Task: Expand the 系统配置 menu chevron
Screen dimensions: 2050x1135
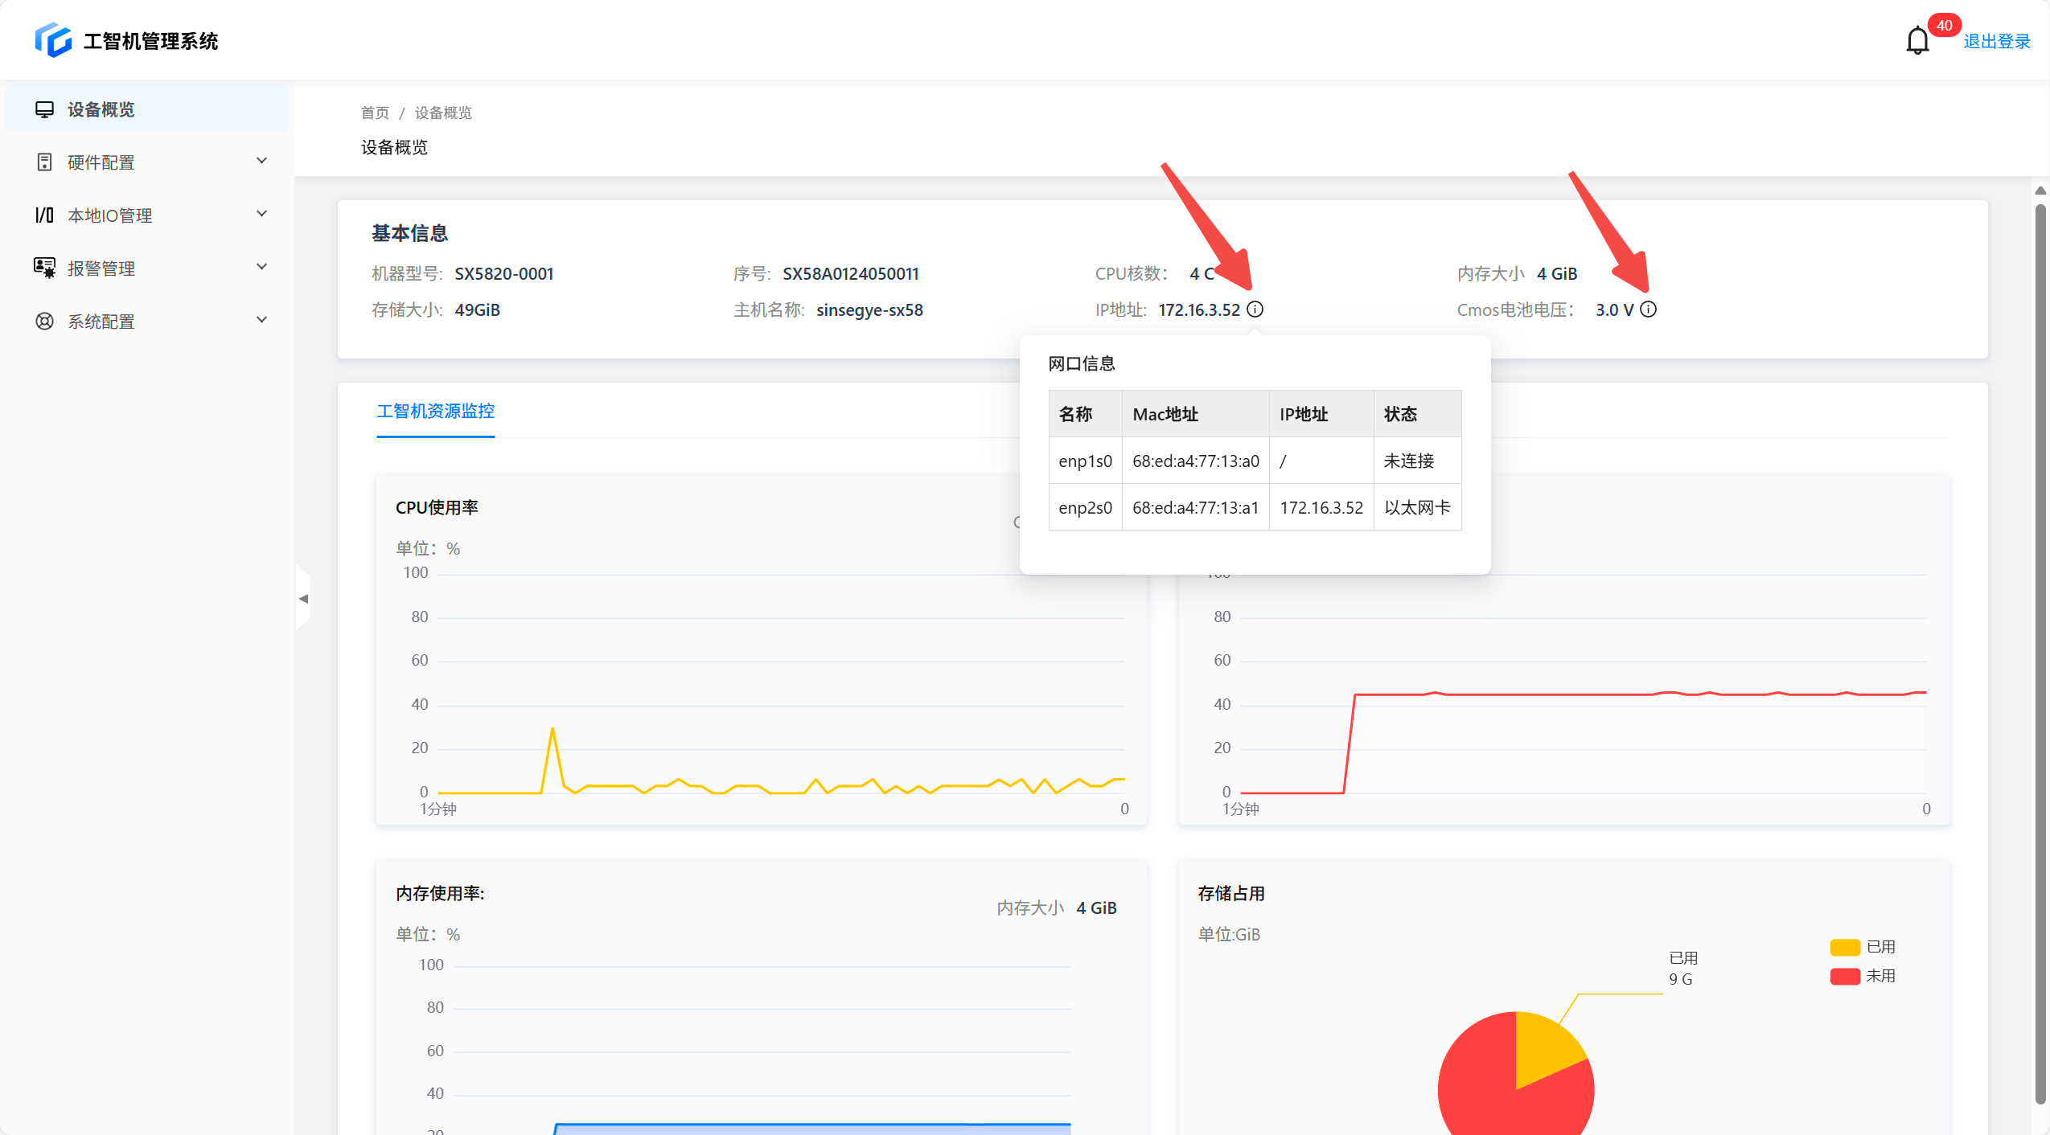Action: point(261,320)
